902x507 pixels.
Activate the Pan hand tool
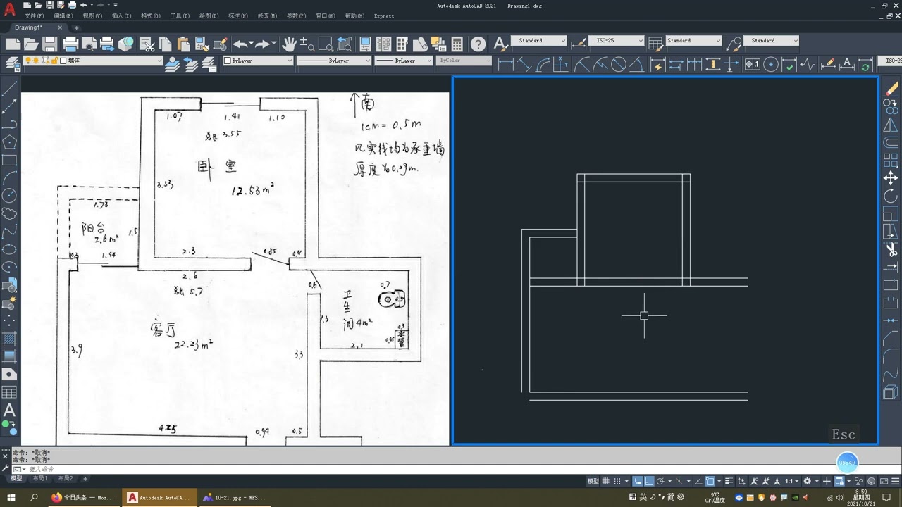[289, 44]
